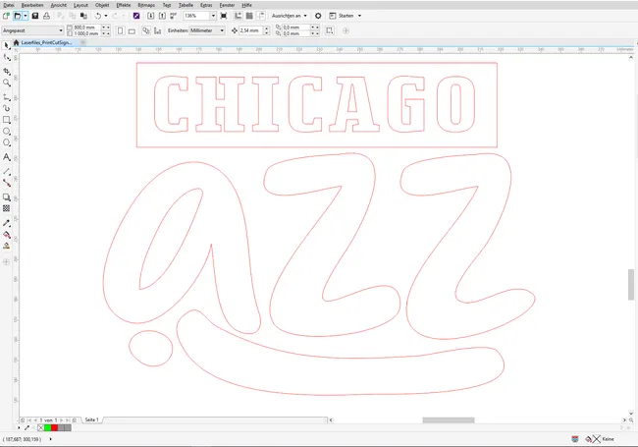
Task: Click the Paste clipboard icon
Action: 83,16
